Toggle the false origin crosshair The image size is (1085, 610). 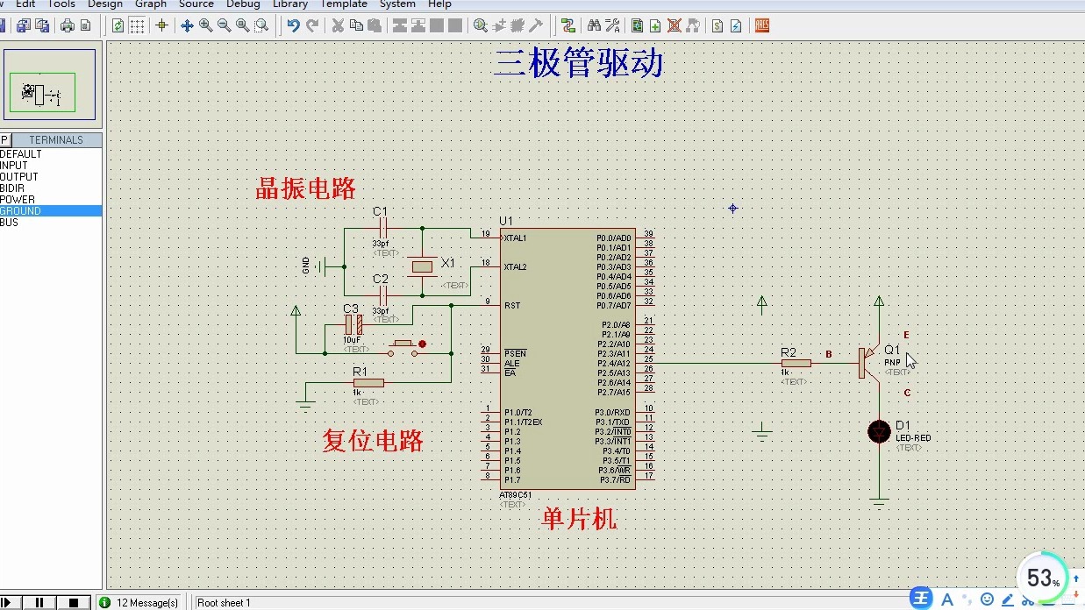click(x=161, y=25)
